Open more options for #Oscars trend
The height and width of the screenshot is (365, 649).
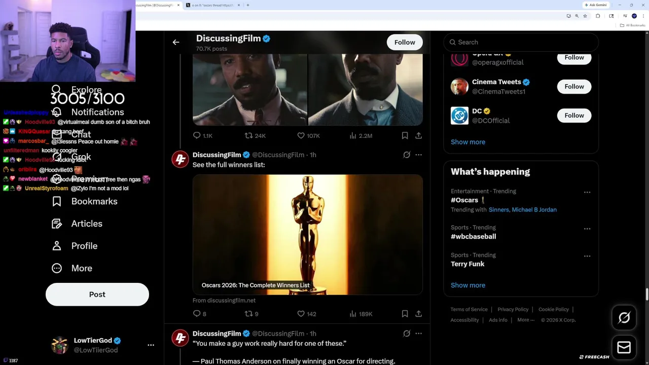(x=587, y=192)
